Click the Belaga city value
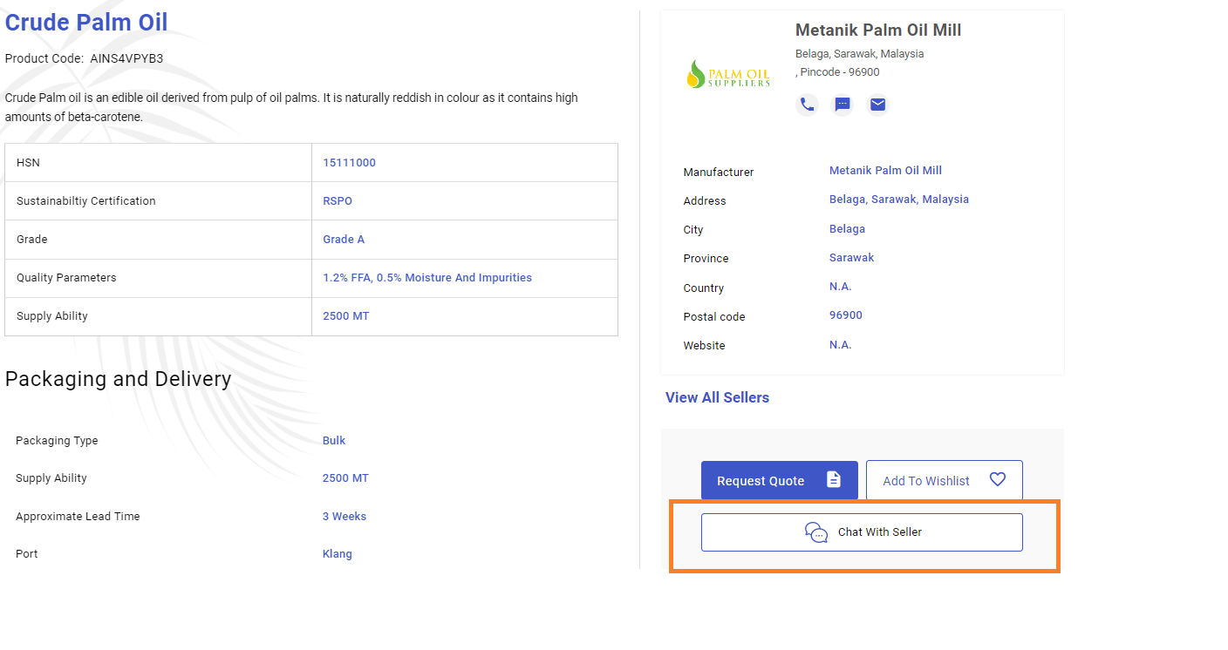 [x=847, y=228]
